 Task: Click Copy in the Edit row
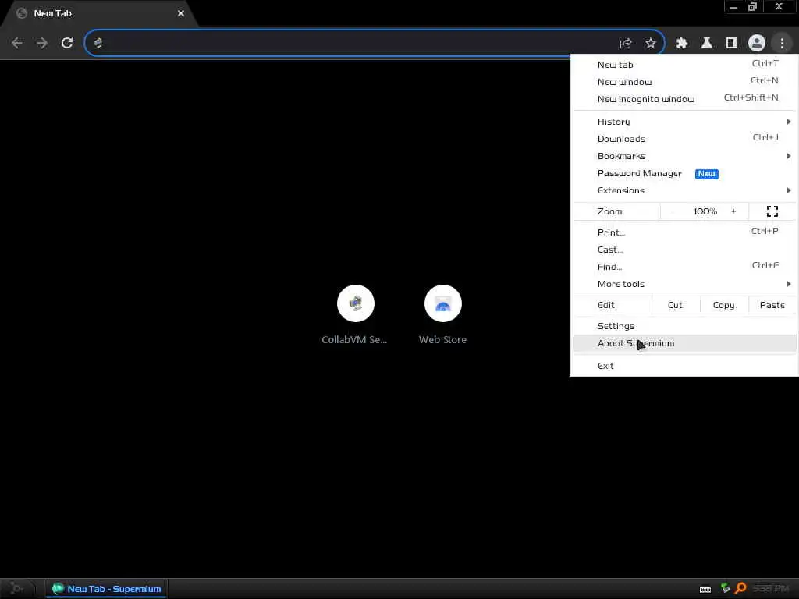(723, 305)
